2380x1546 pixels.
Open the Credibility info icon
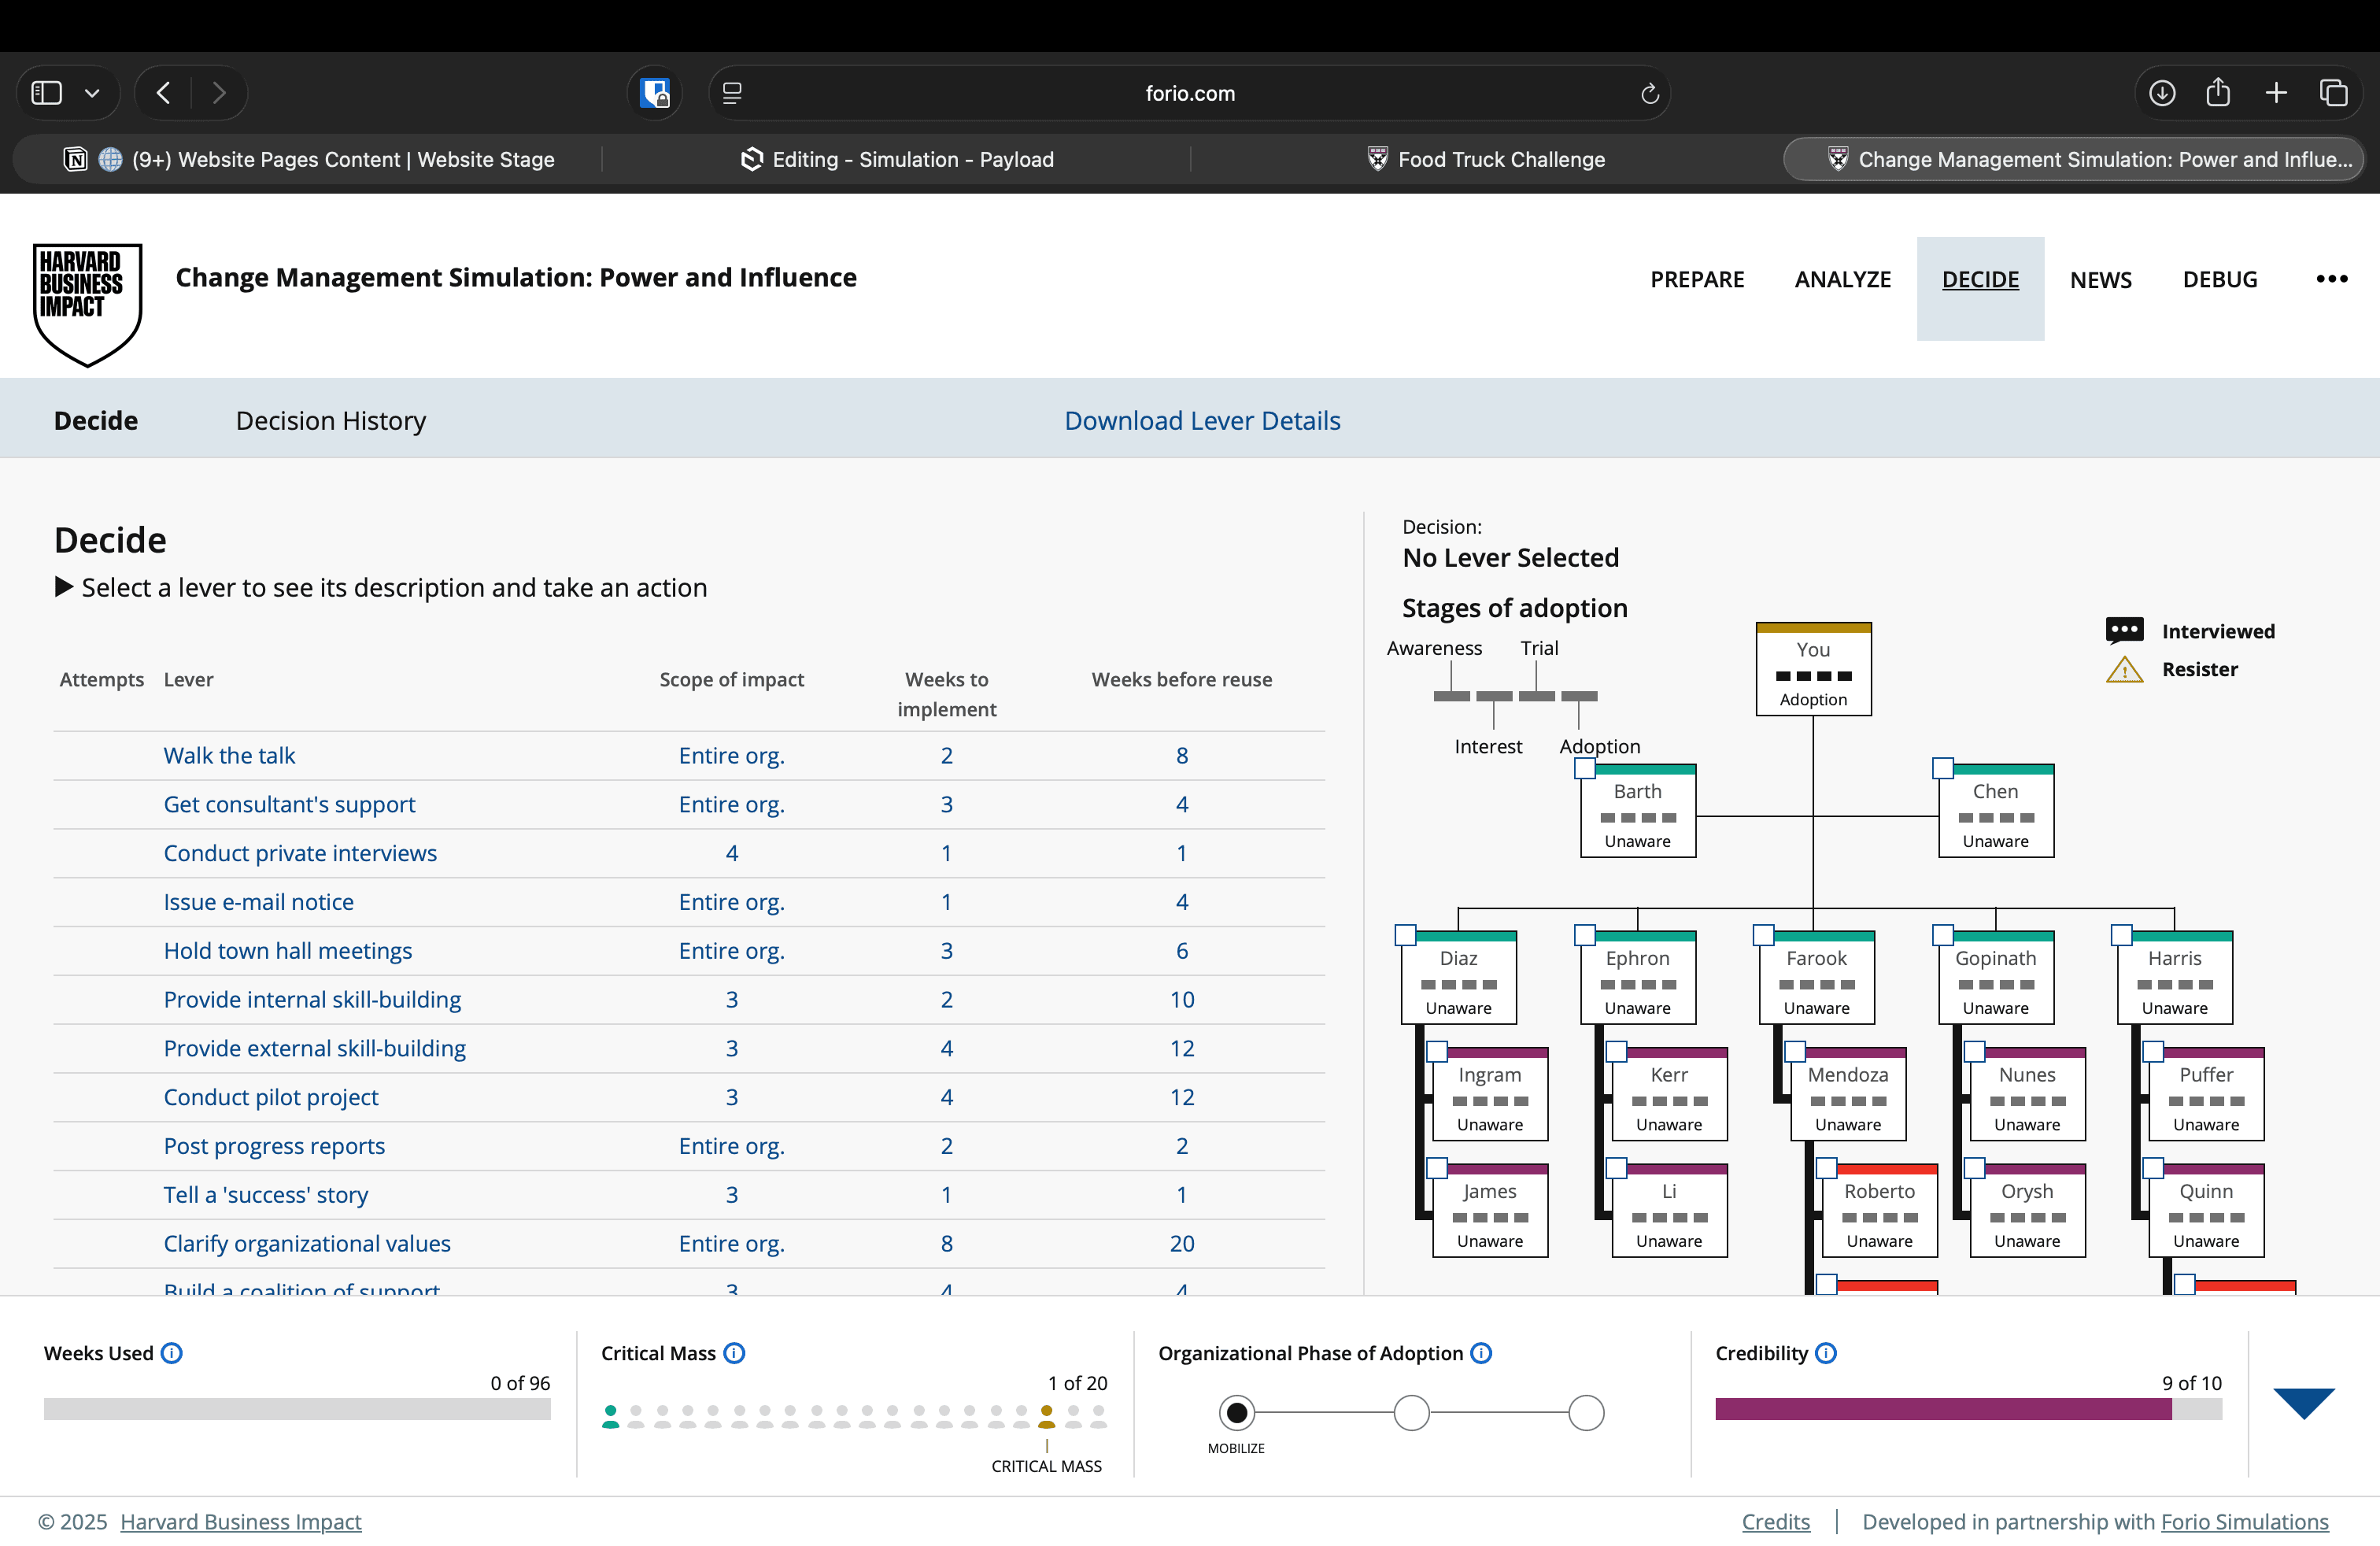click(x=1826, y=1353)
